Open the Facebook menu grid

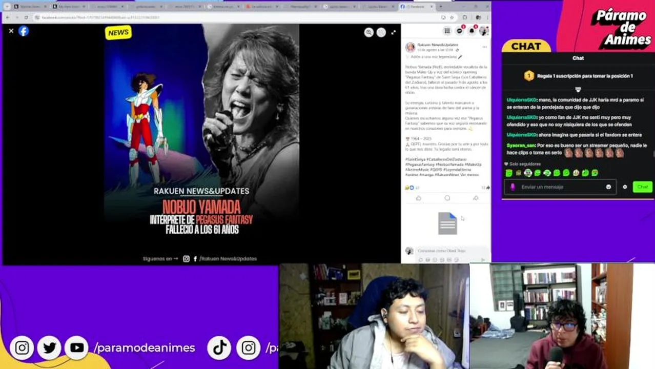coord(447,31)
